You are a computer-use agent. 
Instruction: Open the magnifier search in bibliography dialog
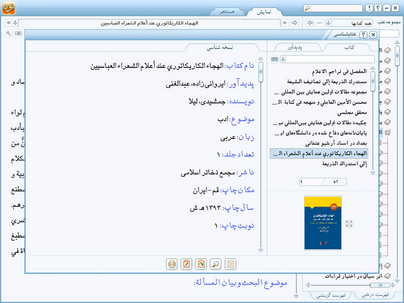pos(216,264)
